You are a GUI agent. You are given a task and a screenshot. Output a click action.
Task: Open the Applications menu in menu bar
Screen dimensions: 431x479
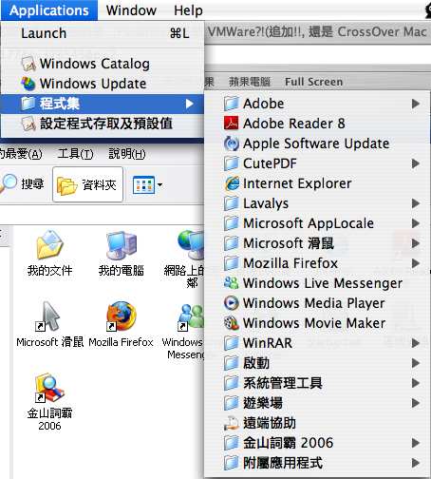pos(49,10)
